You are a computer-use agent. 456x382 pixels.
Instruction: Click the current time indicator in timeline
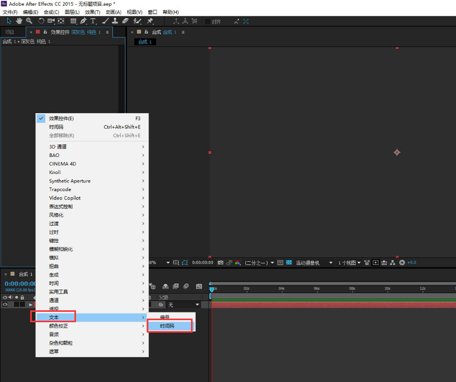tap(212, 289)
